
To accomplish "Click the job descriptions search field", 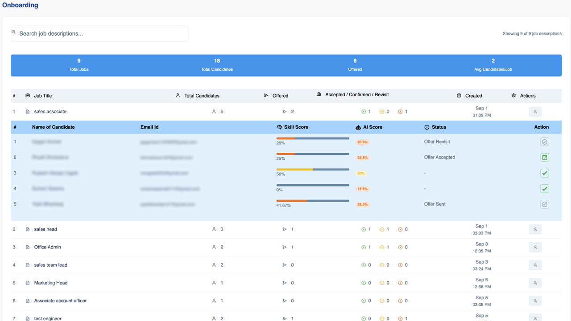I will click(99, 33).
